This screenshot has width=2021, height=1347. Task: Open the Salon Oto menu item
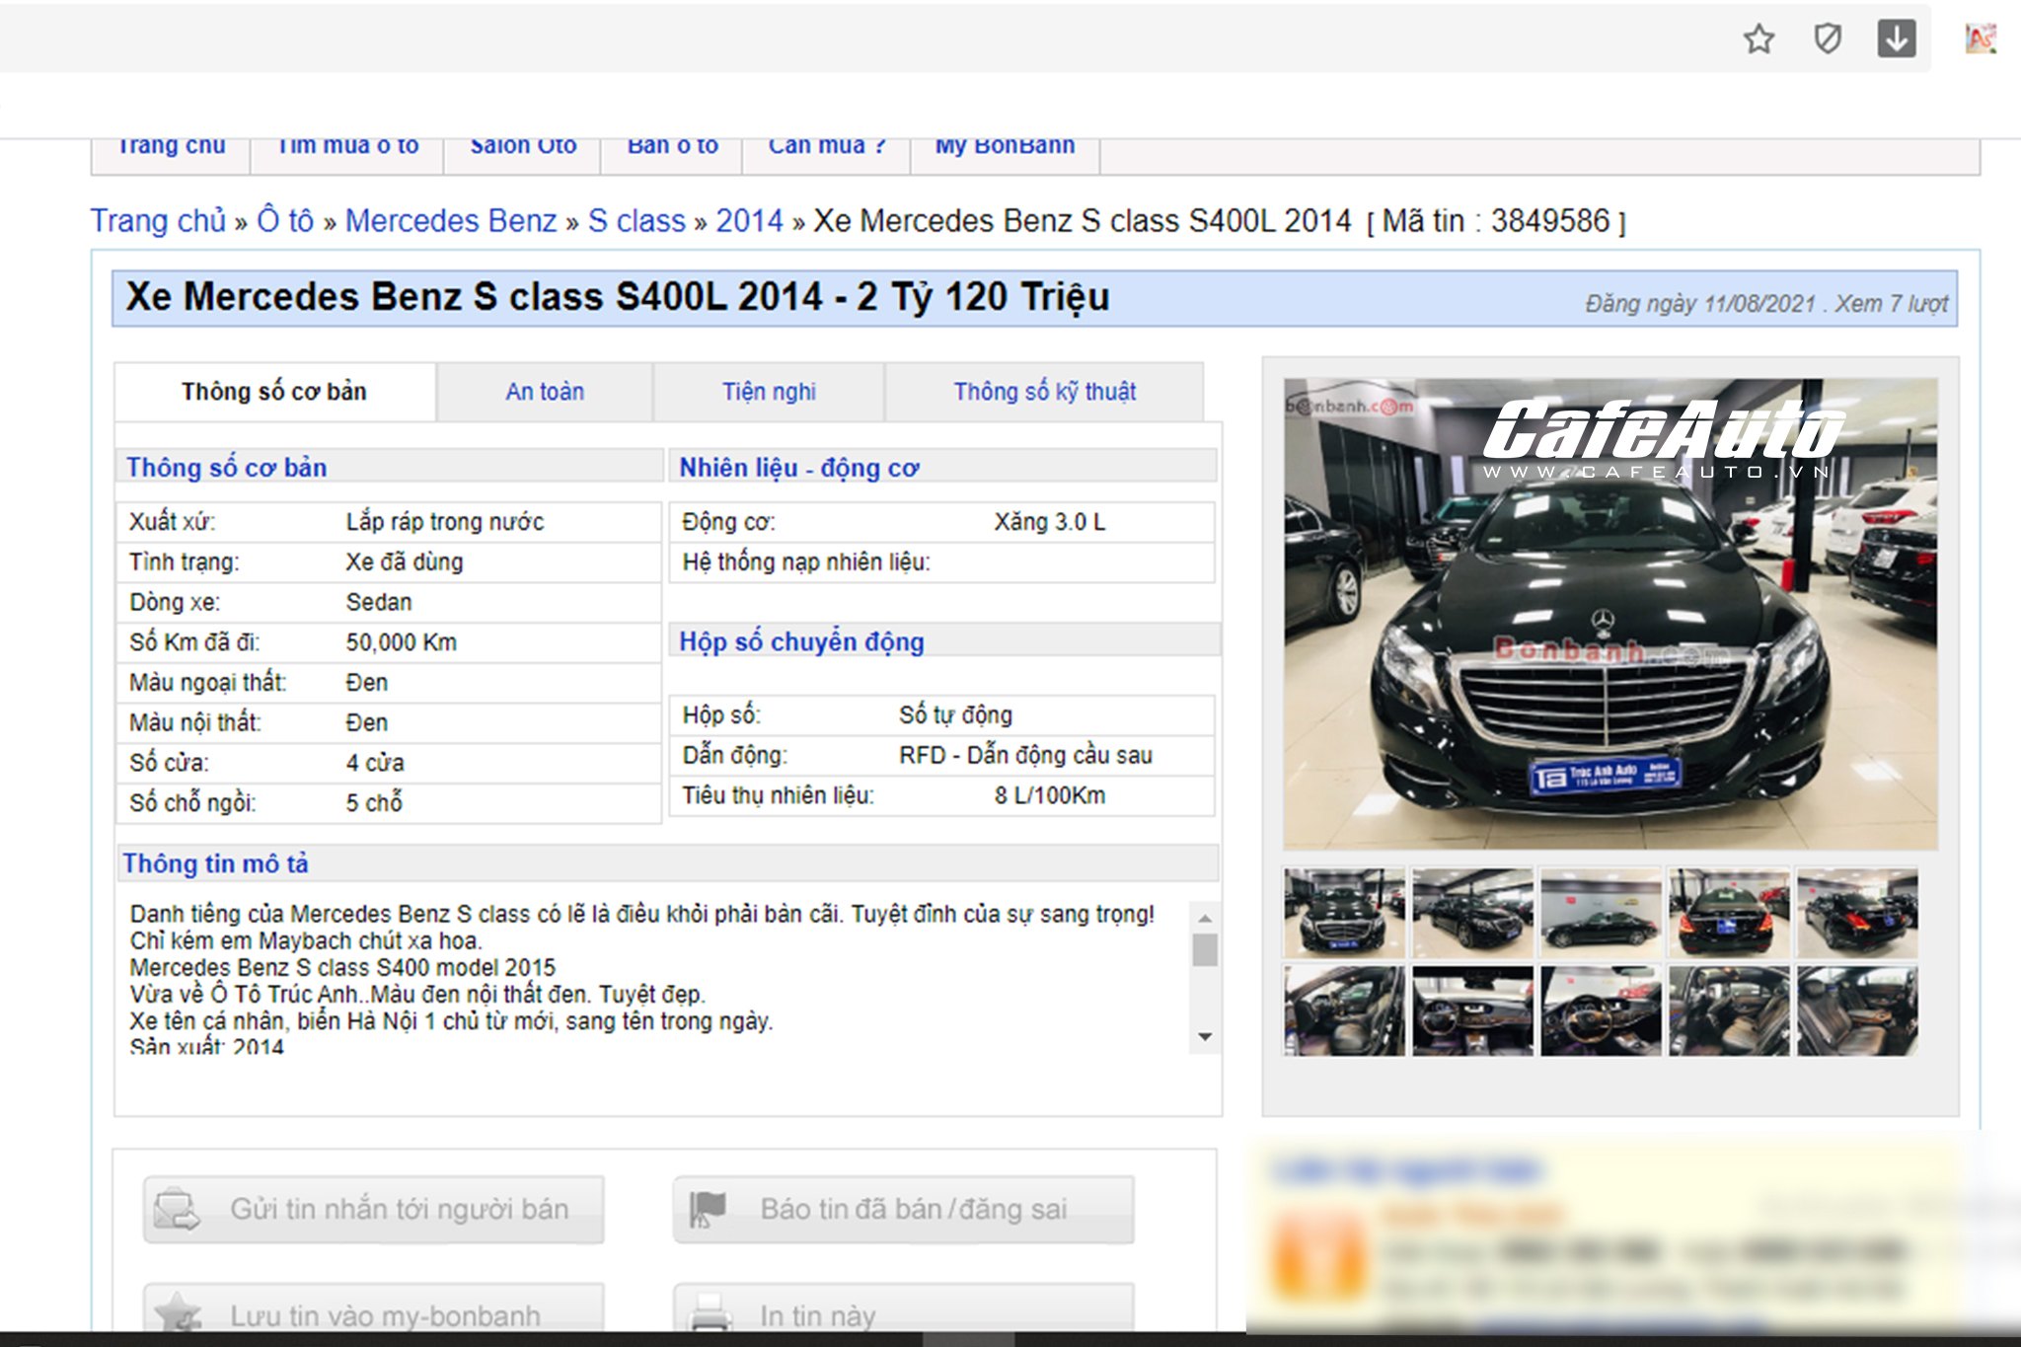[523, 147]
